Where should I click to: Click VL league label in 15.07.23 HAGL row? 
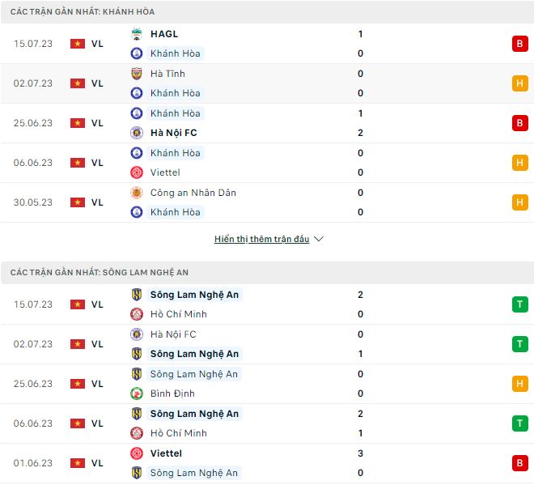[x=97, y=44]
